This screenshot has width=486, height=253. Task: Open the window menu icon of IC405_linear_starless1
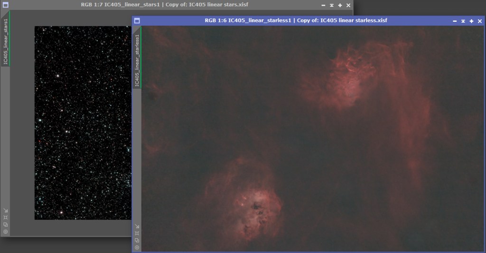(x=137, y=21)
